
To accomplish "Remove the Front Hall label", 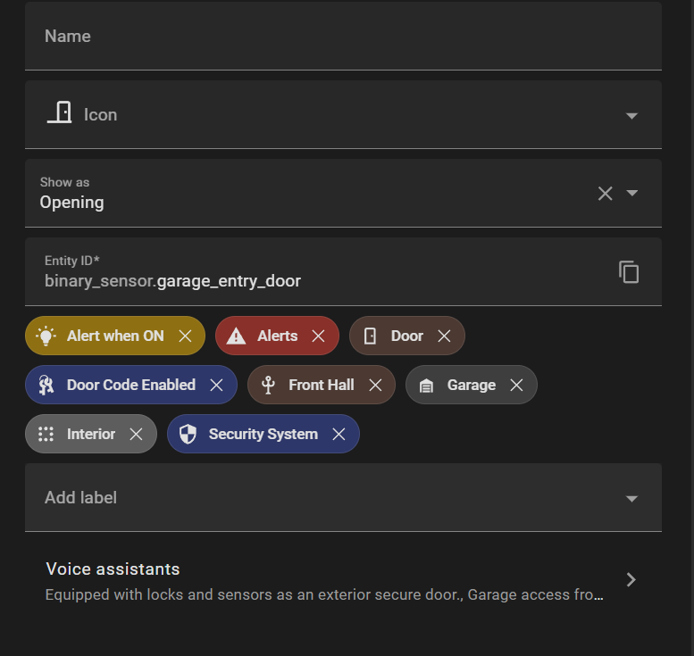I will (375, 386).
